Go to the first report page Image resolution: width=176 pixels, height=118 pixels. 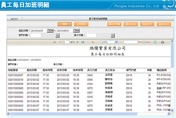tap(55, 42)
